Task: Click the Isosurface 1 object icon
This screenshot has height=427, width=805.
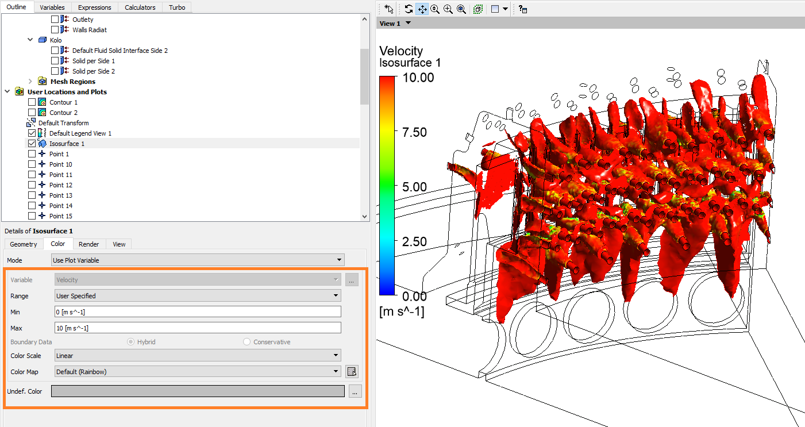Action: click(x=42, y=144)
